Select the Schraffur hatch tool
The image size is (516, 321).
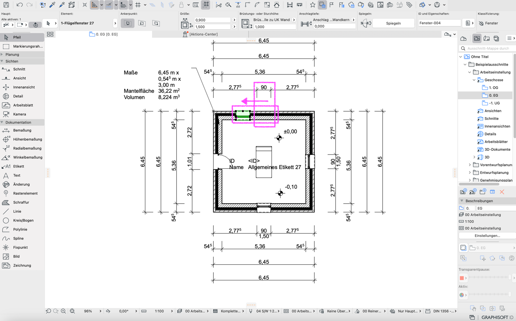click(x=22, y=202)
